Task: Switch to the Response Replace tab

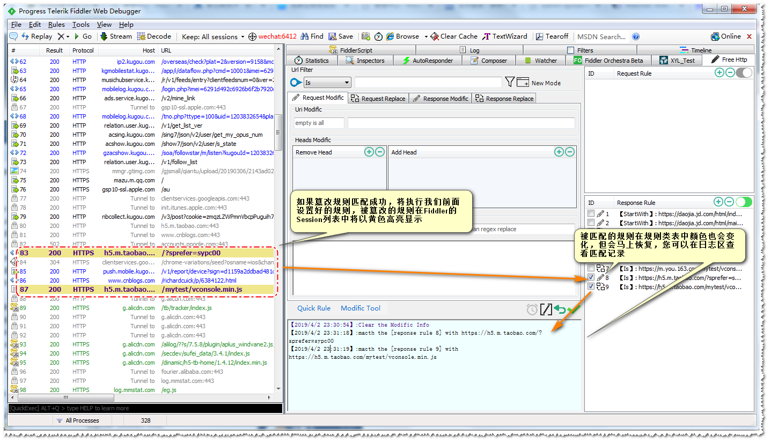Action: [504, 98]
